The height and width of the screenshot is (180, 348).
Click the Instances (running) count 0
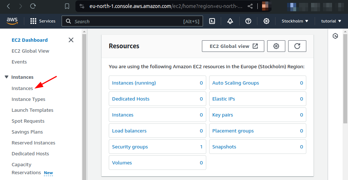click(x=201, y=83)
